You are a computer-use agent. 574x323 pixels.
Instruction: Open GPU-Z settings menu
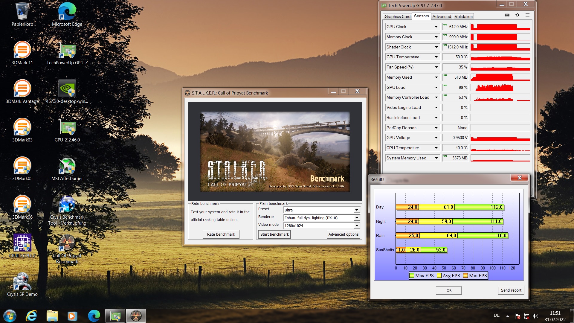[x=528, y=16]
